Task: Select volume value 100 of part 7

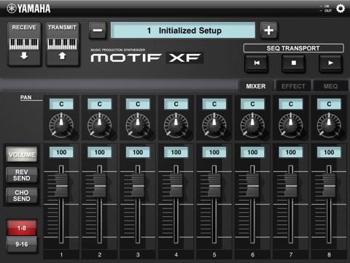Action: 291,152
